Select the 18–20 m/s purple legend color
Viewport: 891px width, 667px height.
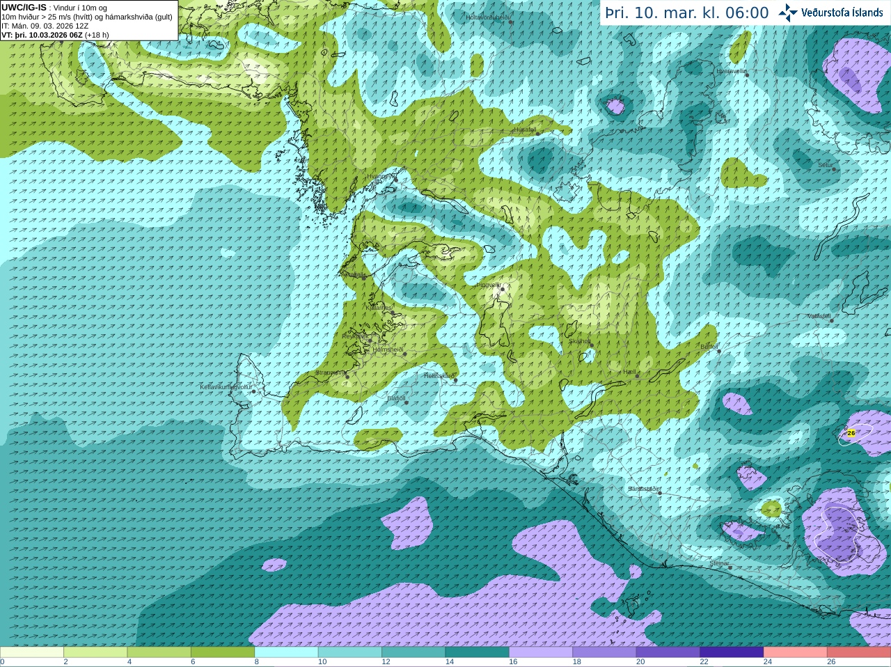[x=604, y=652]
